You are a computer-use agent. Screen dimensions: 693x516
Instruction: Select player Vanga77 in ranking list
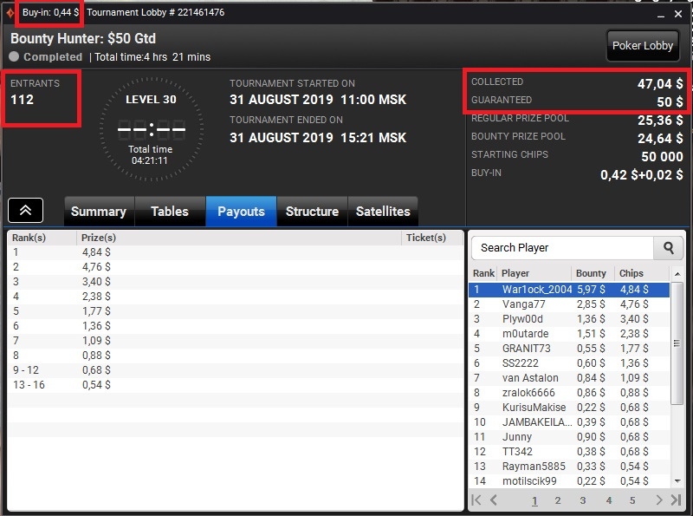tap(569, 304)
